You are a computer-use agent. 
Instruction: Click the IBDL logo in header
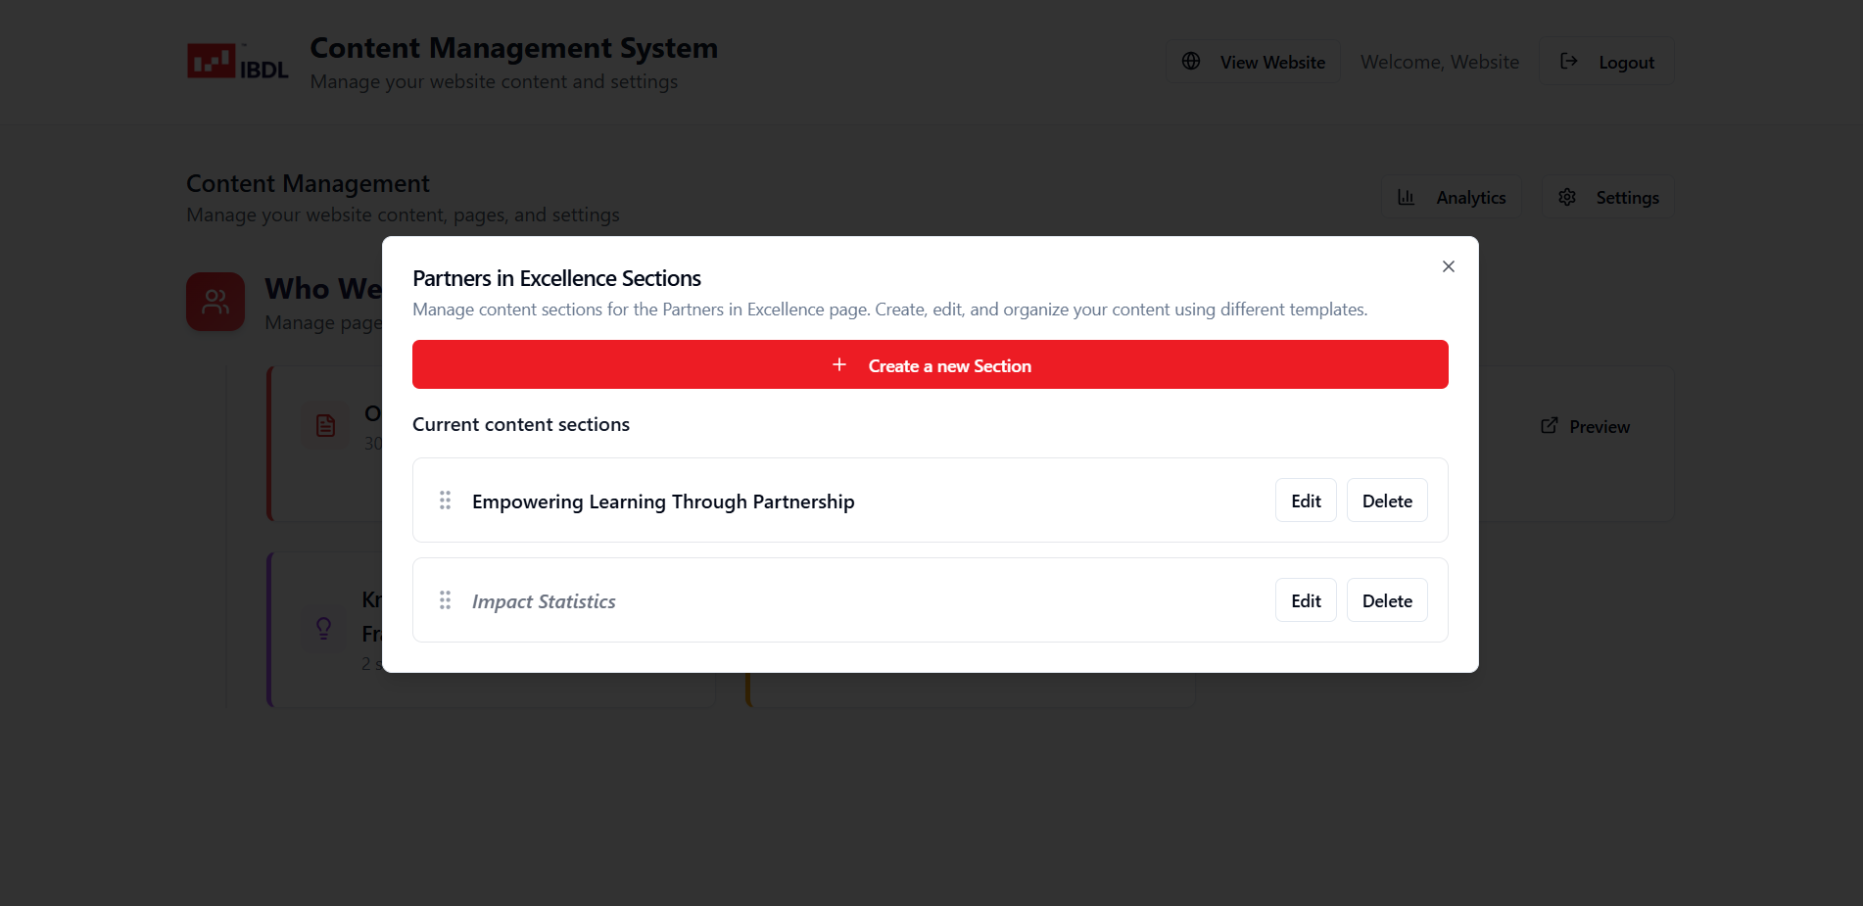[237, 62]
